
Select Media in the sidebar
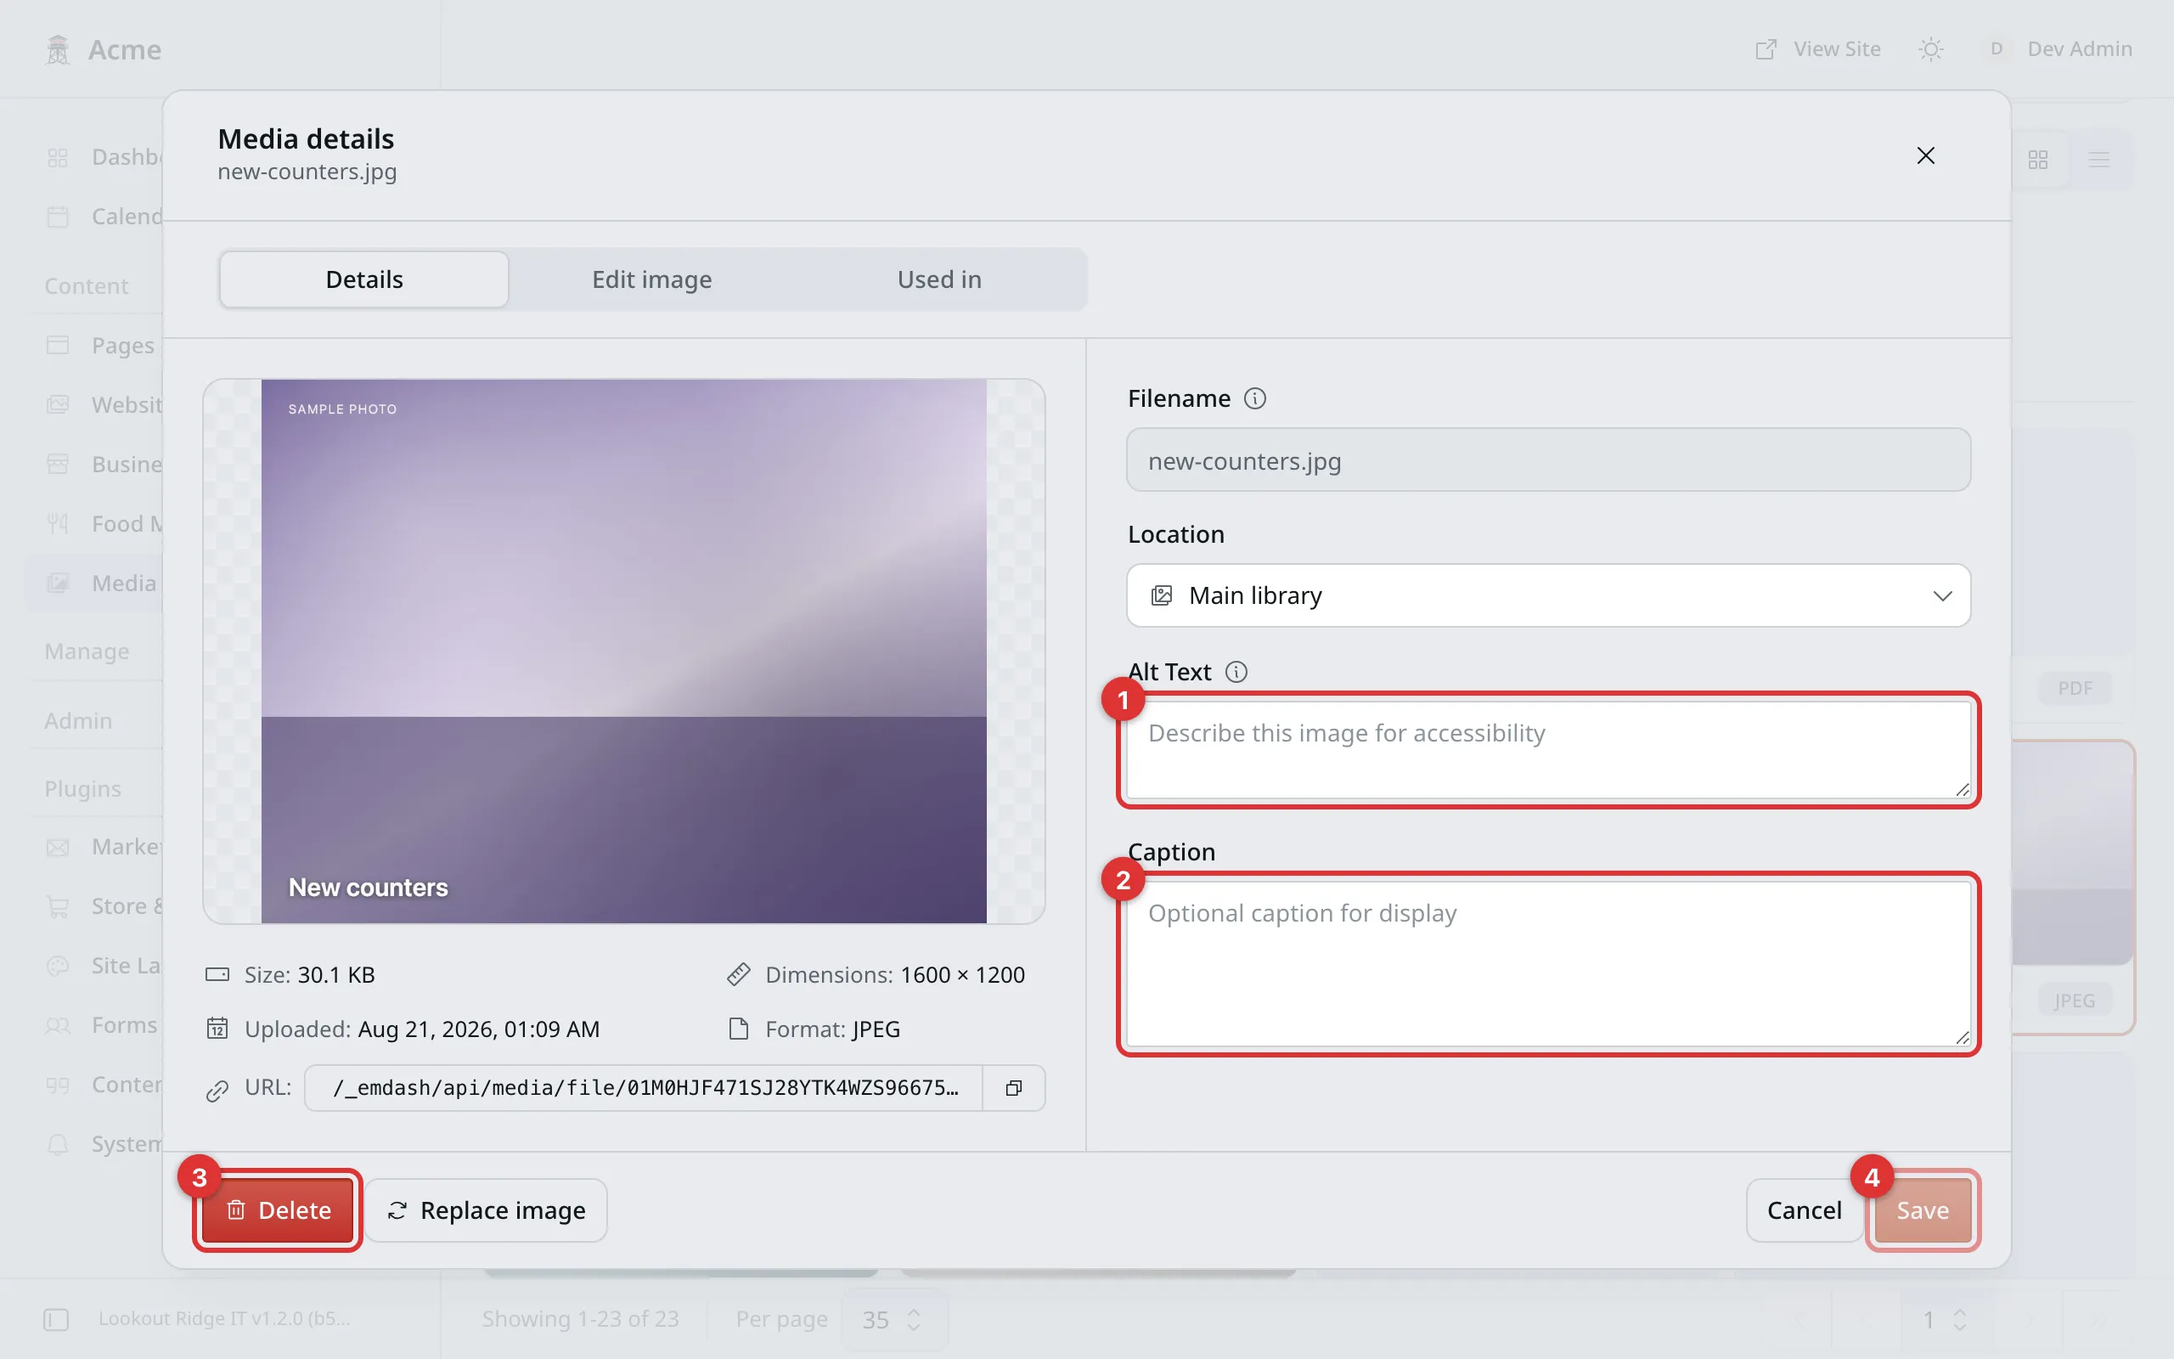tap(95, 584)
